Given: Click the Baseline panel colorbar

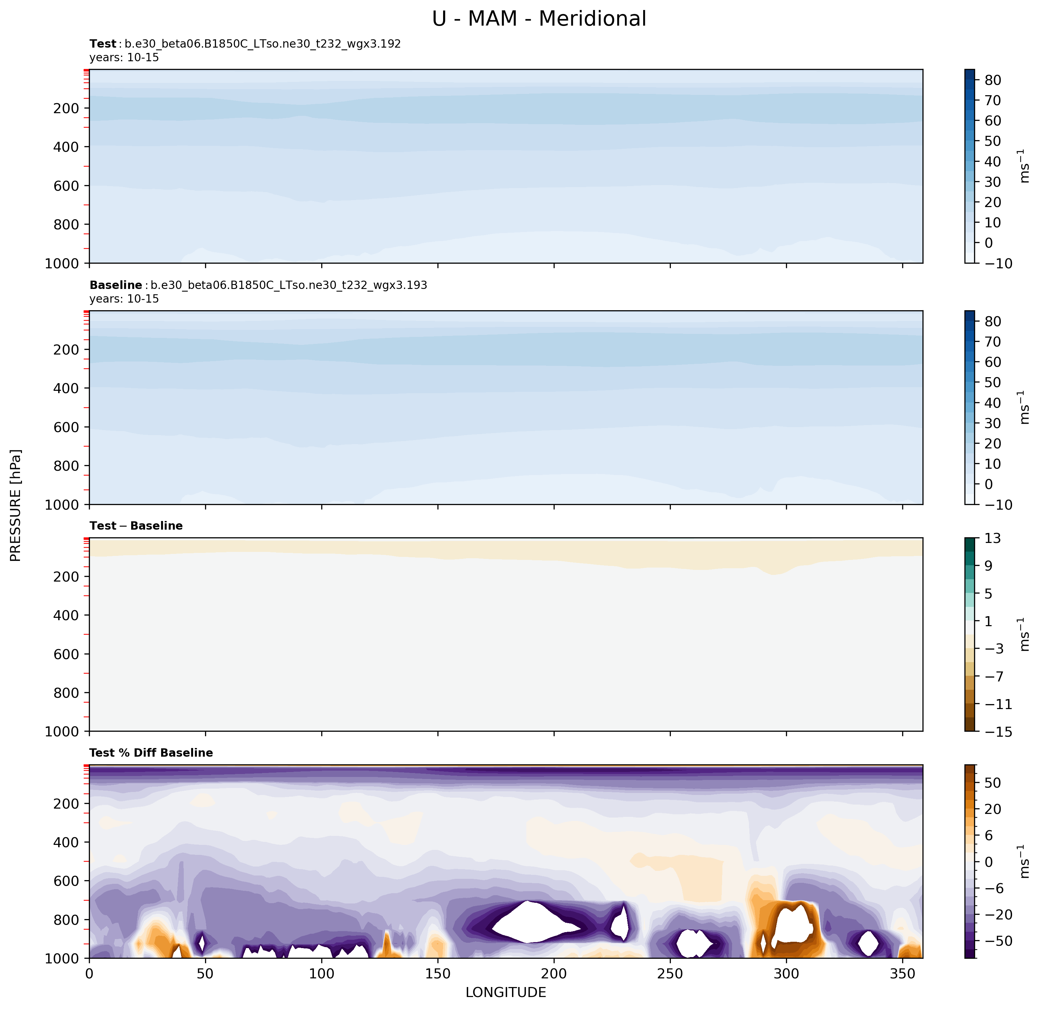Looking at the screenshot, I should (969, 407).
